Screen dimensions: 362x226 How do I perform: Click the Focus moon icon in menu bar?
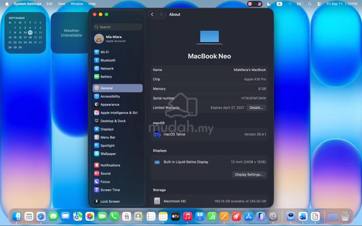coord(269,4)
